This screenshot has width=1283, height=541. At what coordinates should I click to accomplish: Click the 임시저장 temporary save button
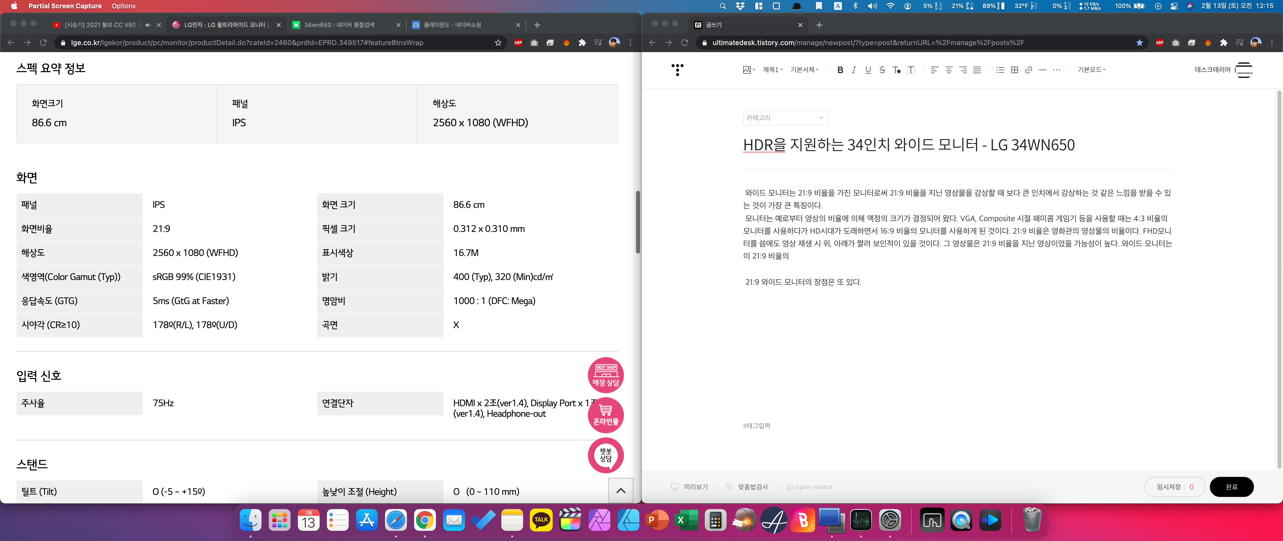point(1168,487)
